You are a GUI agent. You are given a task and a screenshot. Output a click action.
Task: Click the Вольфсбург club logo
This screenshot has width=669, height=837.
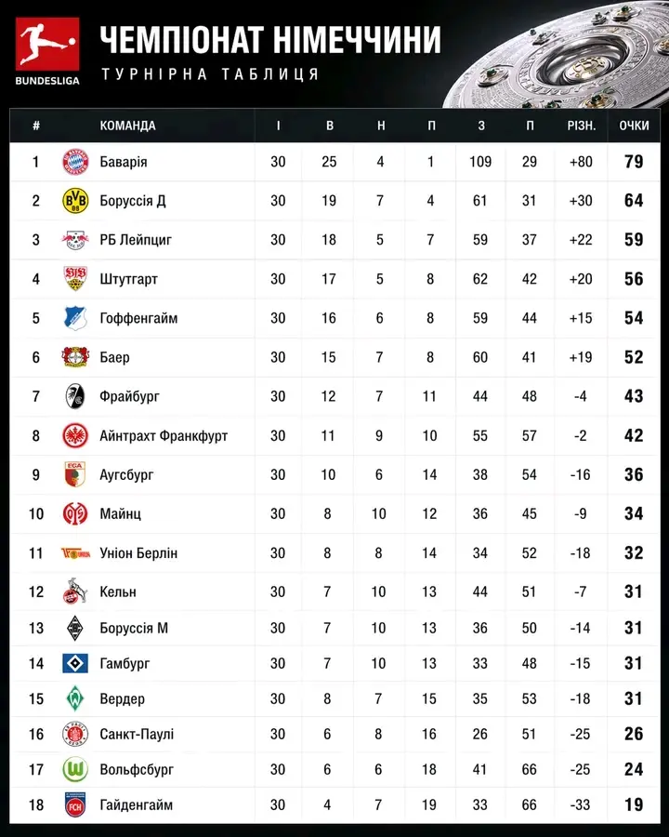tap(74, 769)
